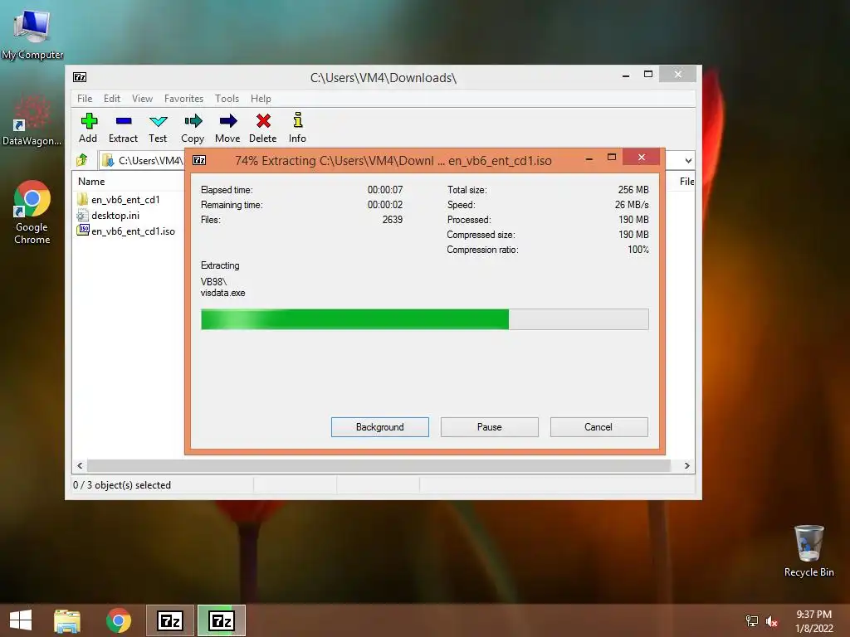
Task: Click the Speed 26 MB/s value
Action: (x=632, y=205)
